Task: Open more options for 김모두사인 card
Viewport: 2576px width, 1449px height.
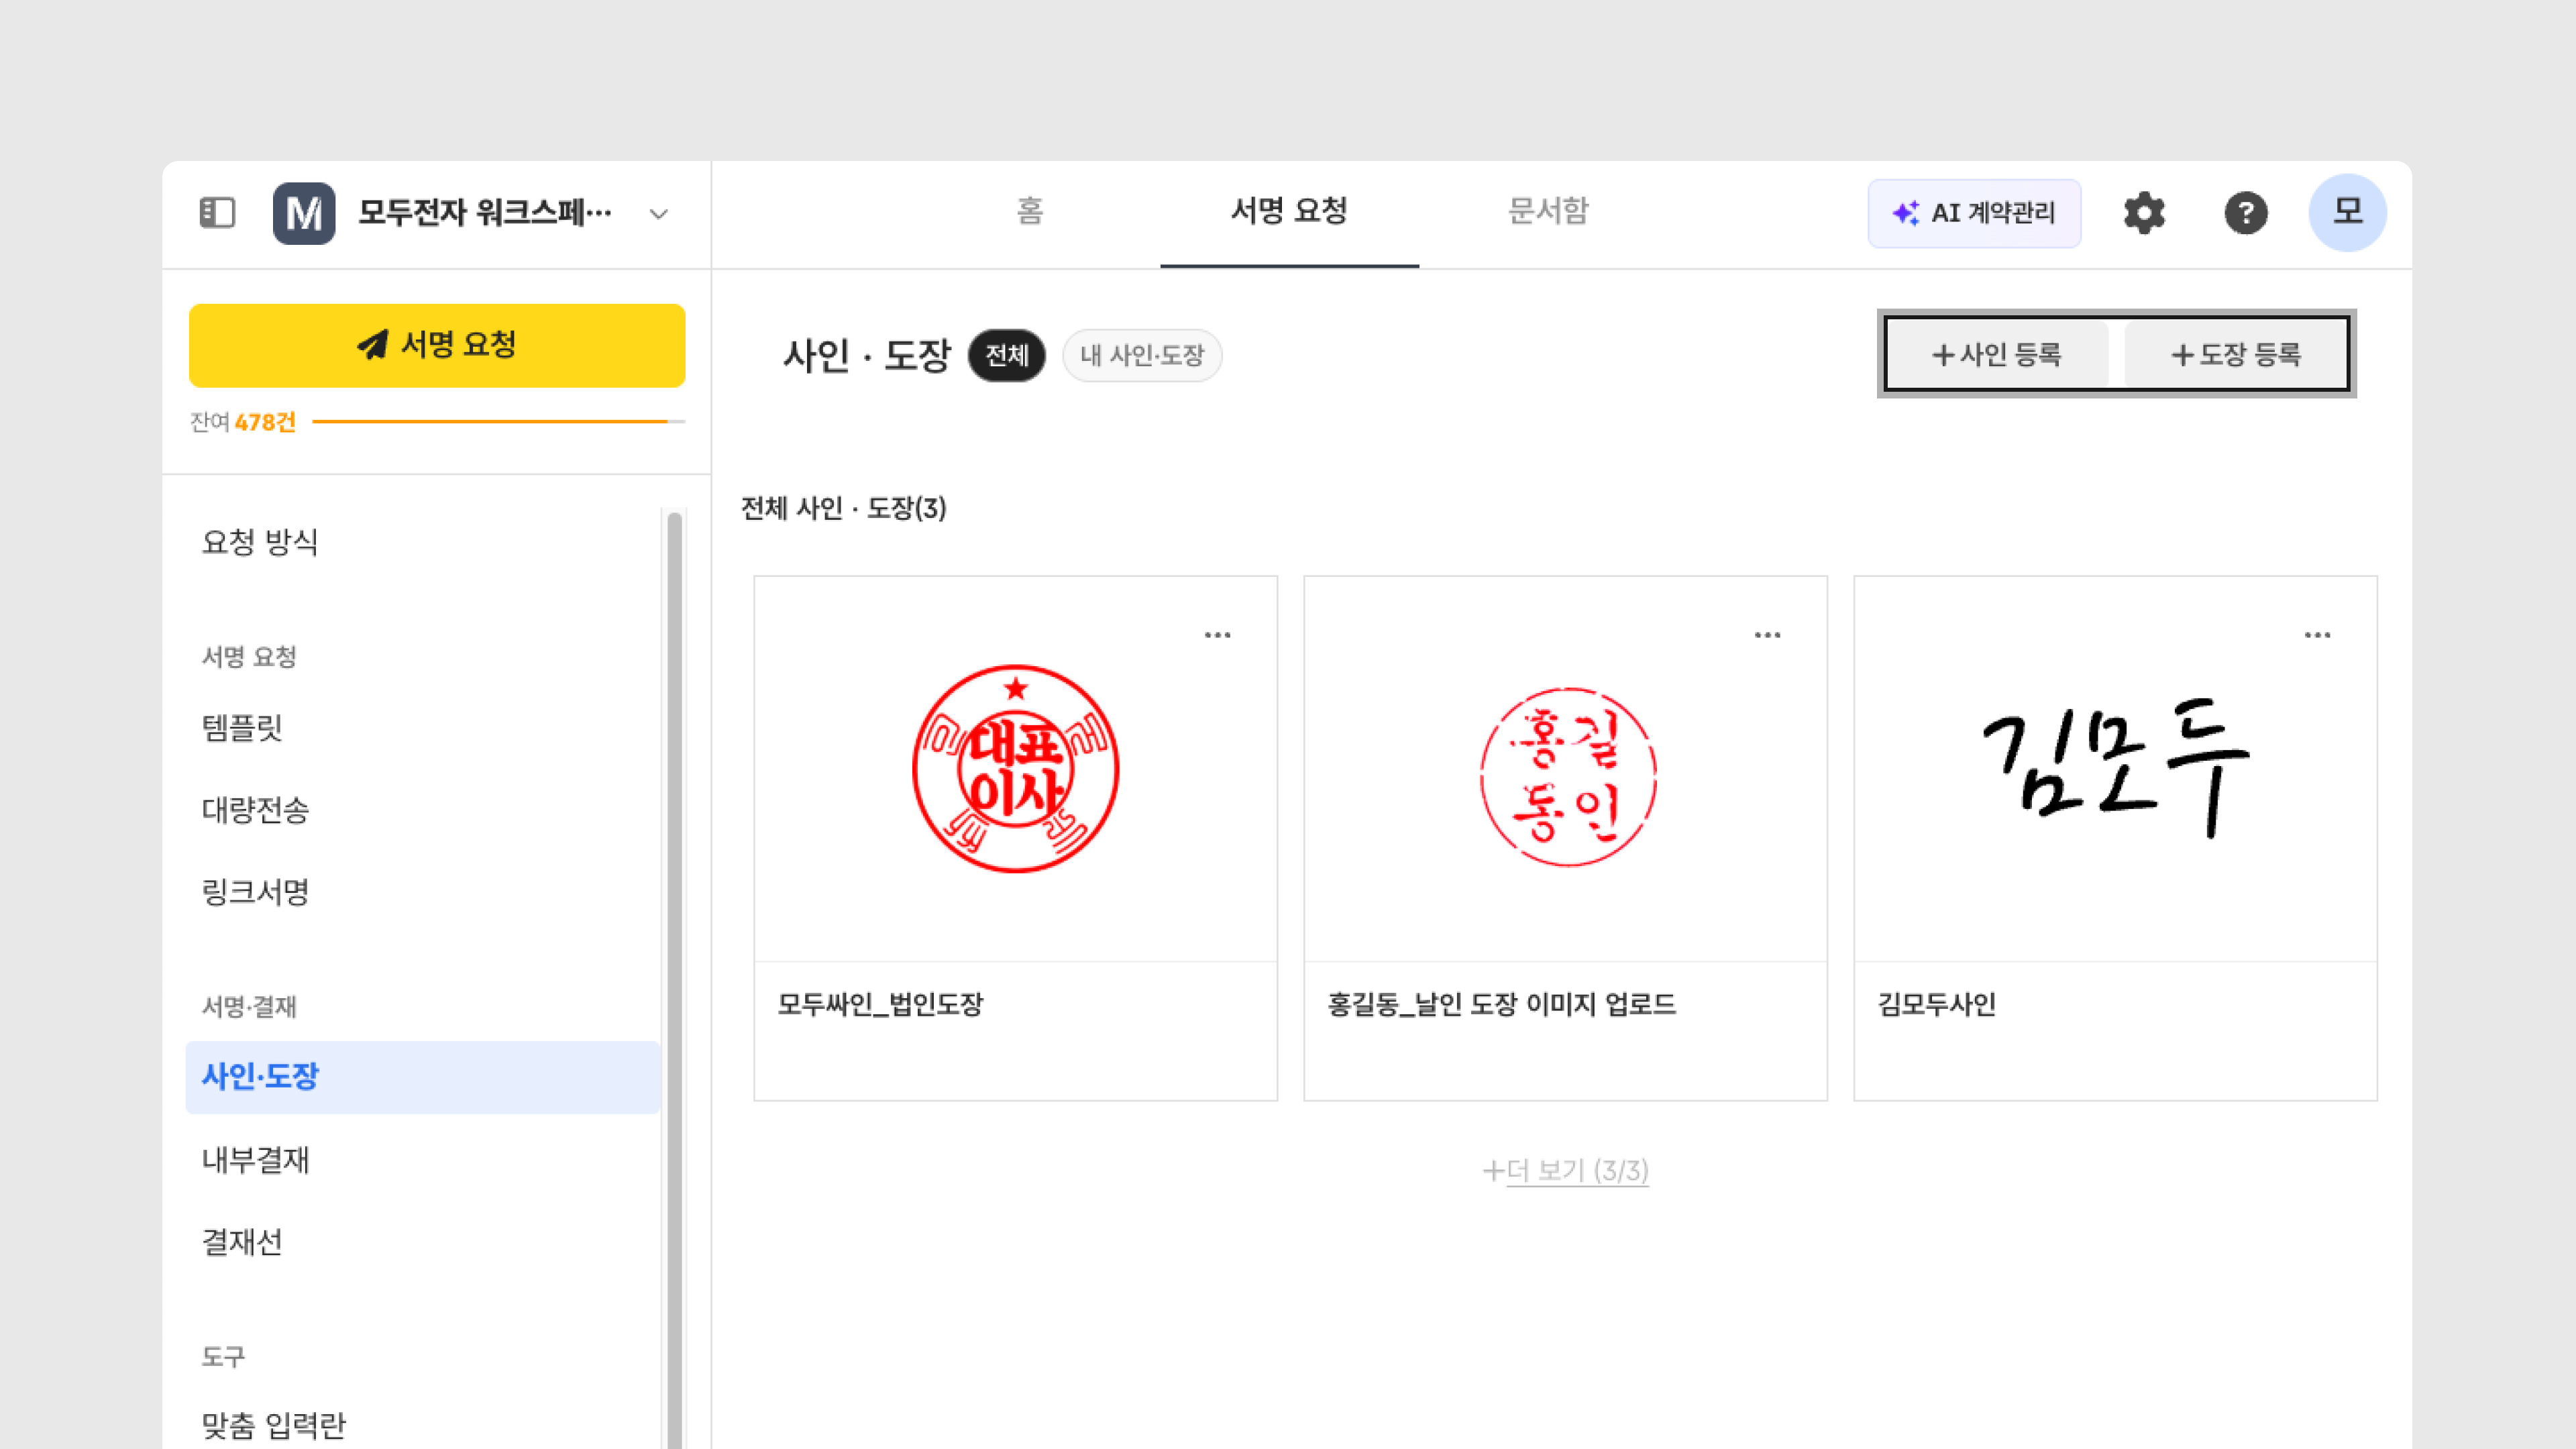Action: 2317,635
